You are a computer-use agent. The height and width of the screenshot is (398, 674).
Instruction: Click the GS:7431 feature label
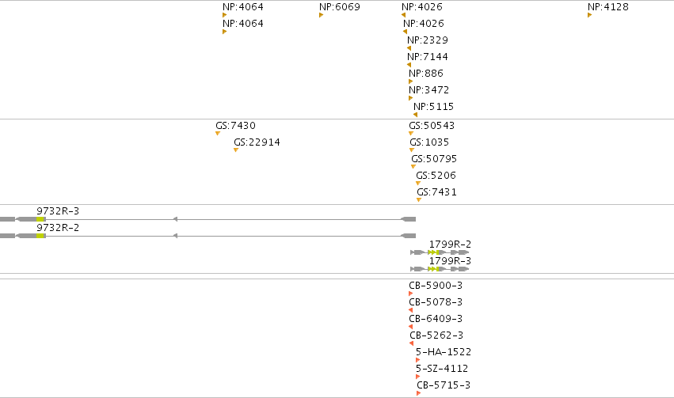436,192
